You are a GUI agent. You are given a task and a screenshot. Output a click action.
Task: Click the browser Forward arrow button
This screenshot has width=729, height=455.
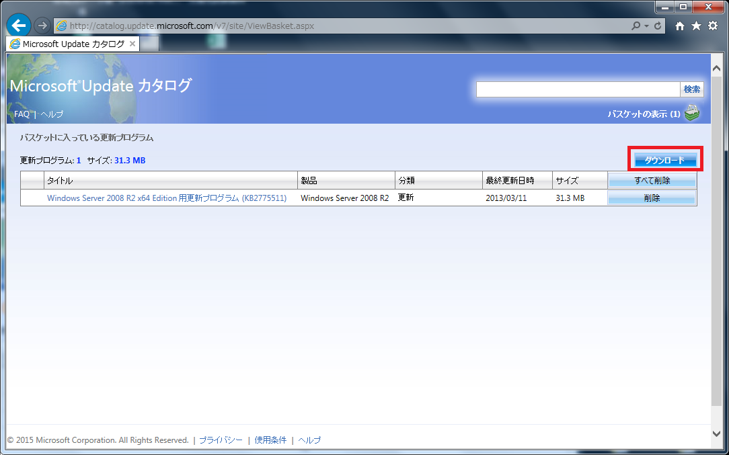pyautogui.click(x=42, y=26)
